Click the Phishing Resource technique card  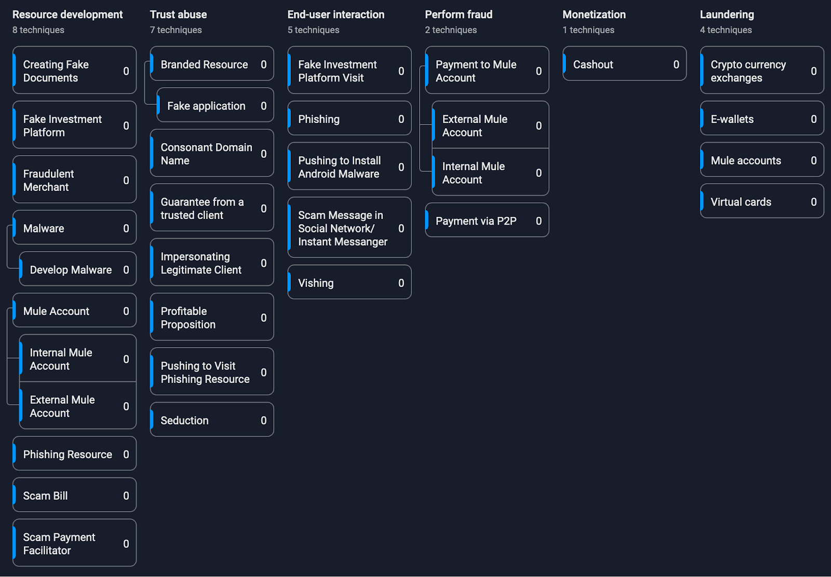pos(74,454)
